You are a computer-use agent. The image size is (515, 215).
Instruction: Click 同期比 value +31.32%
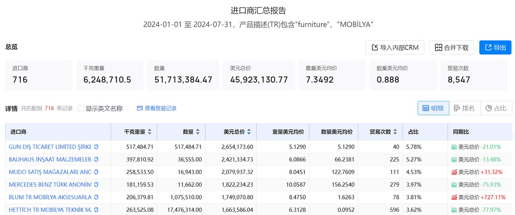coord(492,172)
